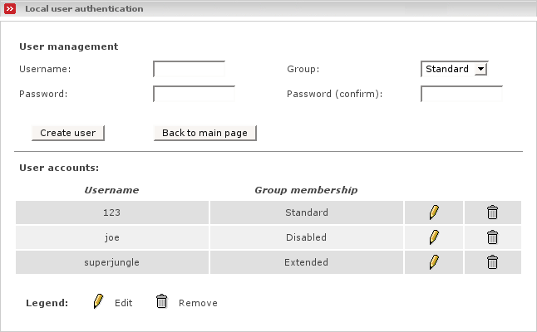Open the Group dropdown set to Standard
This screenshot has width=537, height=332.
click(x=454, y=69)
